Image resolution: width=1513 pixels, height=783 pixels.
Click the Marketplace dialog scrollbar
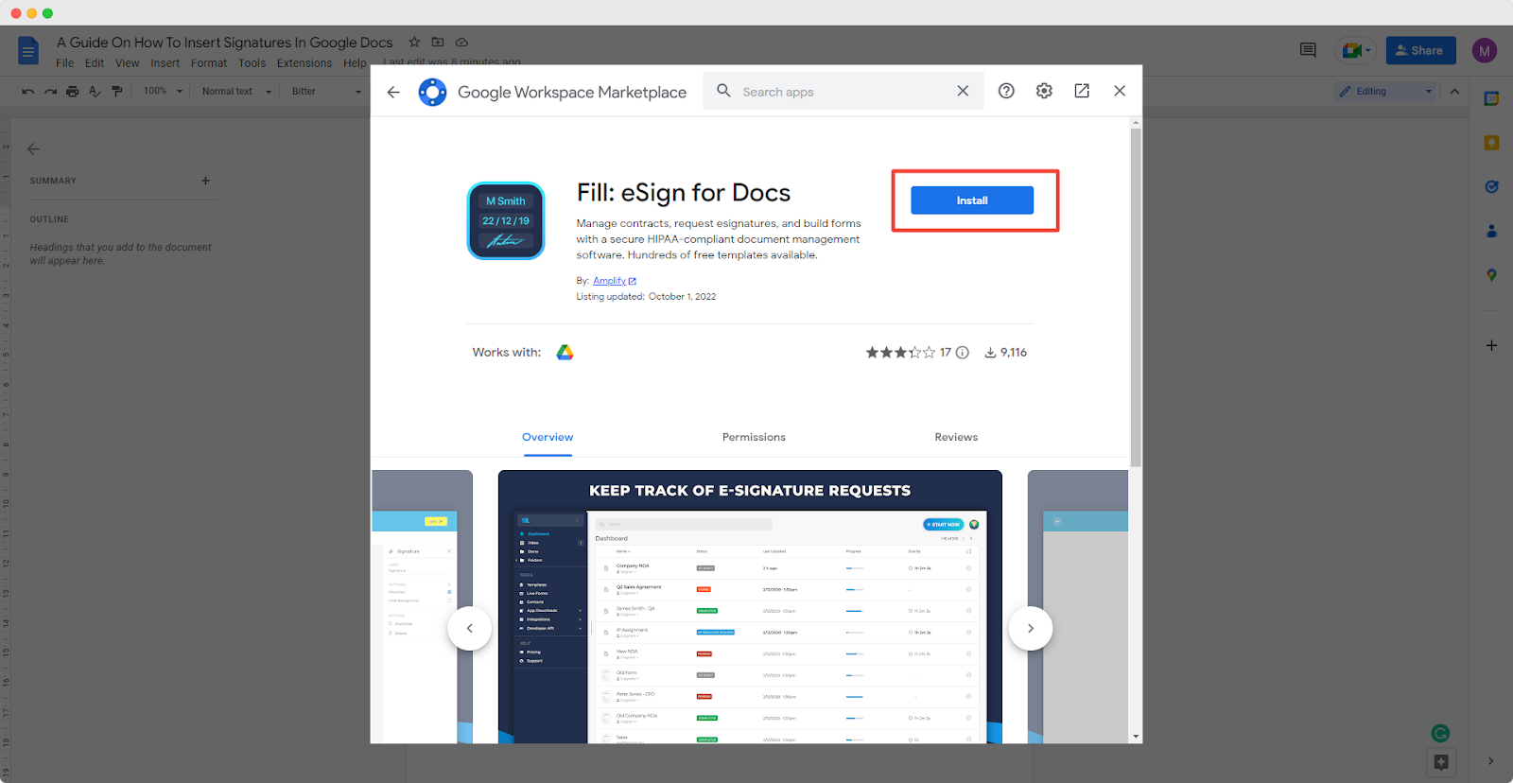click(1136, 298)
